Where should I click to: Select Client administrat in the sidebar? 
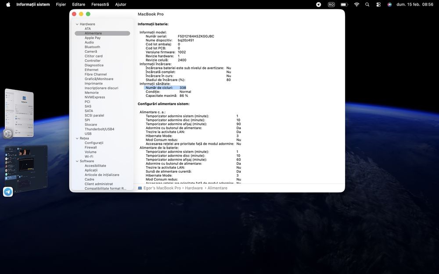coord(99,184)
